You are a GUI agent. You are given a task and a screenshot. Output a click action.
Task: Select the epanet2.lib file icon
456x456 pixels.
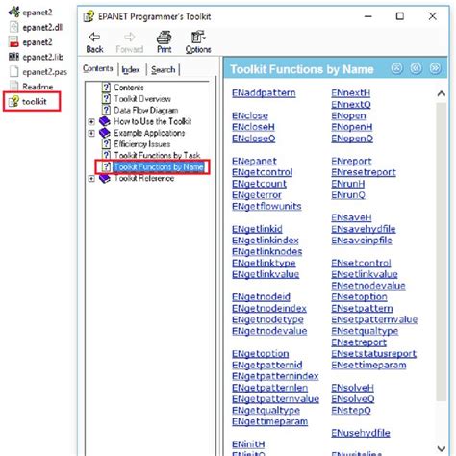pyautogui.click(x=13, y=57)
